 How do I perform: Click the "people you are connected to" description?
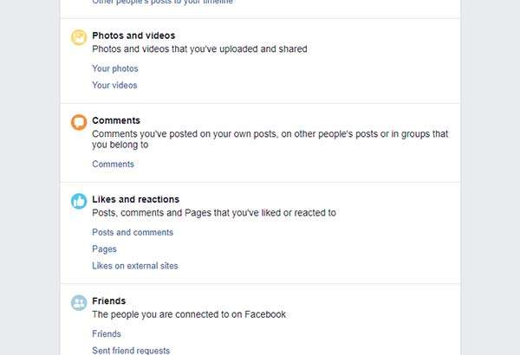tap(189, 314)
